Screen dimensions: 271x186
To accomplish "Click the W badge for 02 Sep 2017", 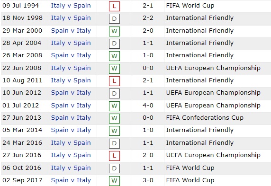I will coord(114,181).
